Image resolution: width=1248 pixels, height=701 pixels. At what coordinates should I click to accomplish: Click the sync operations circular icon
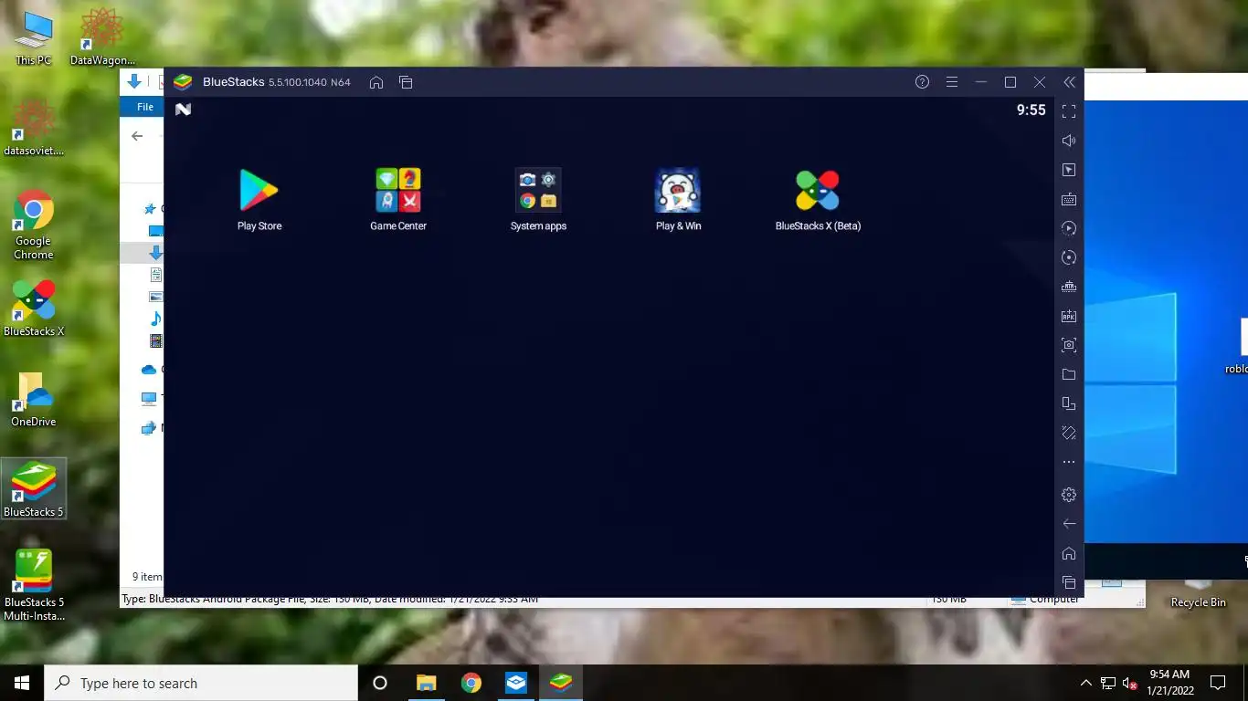click(x=1069, y=257)
